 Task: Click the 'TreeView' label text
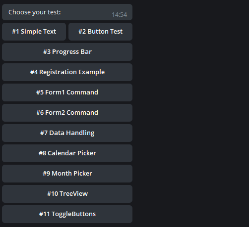pos(73,194)
